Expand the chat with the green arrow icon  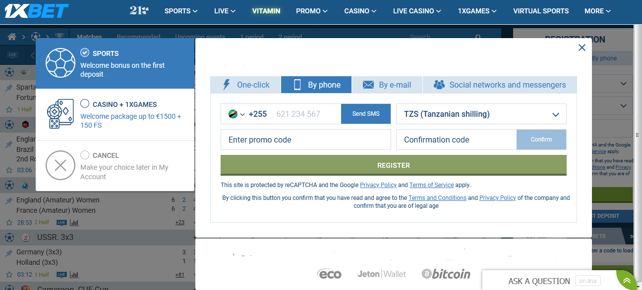point(627,281)
